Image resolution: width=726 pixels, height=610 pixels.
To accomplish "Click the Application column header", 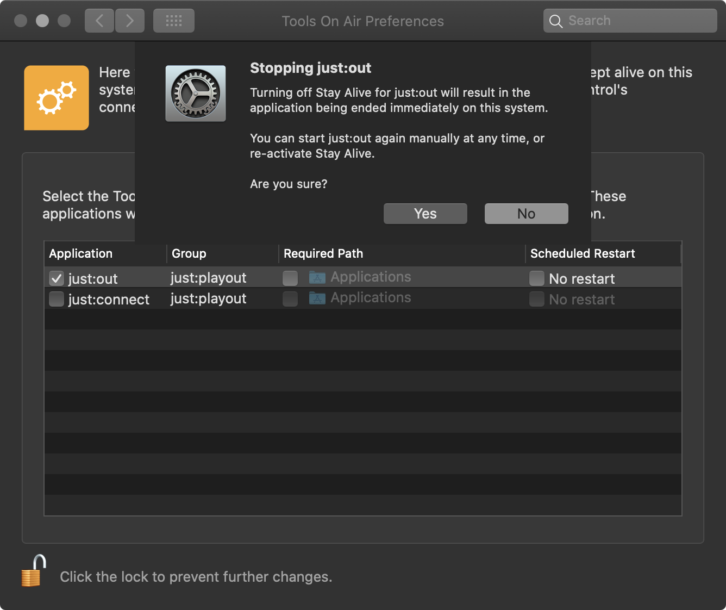I will pyautogui.click(x=105, y=254).
